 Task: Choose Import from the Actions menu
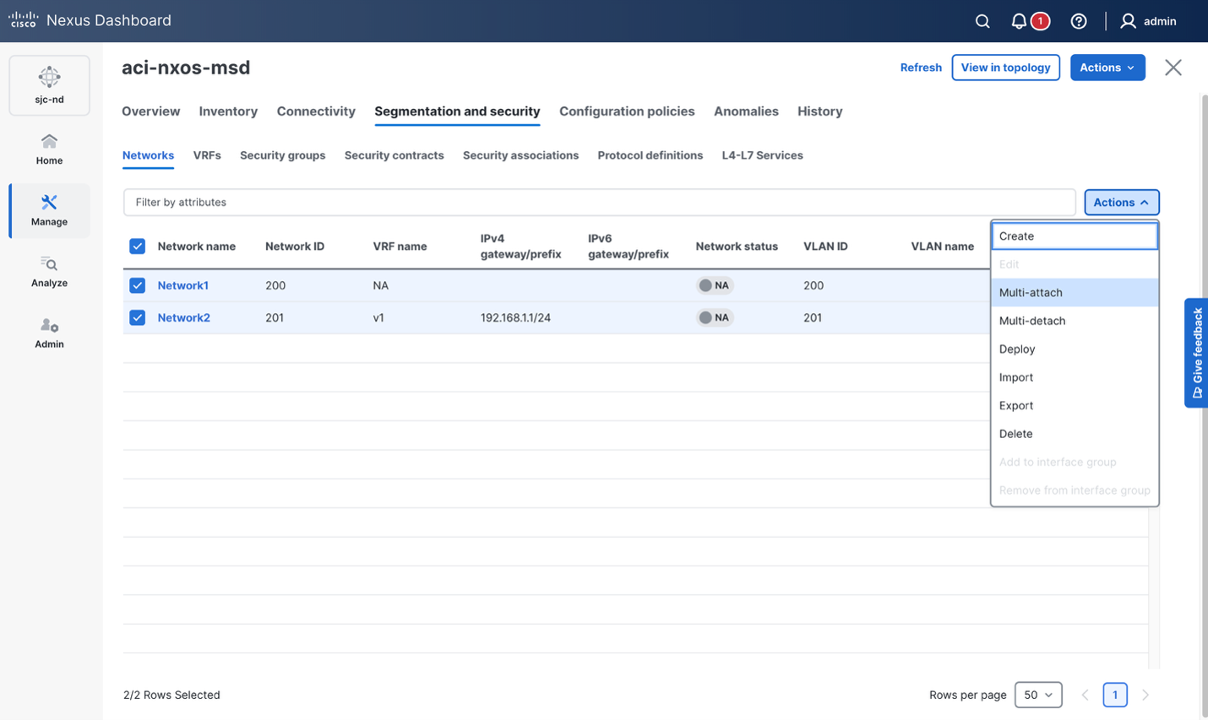(x=1075, y=377)
